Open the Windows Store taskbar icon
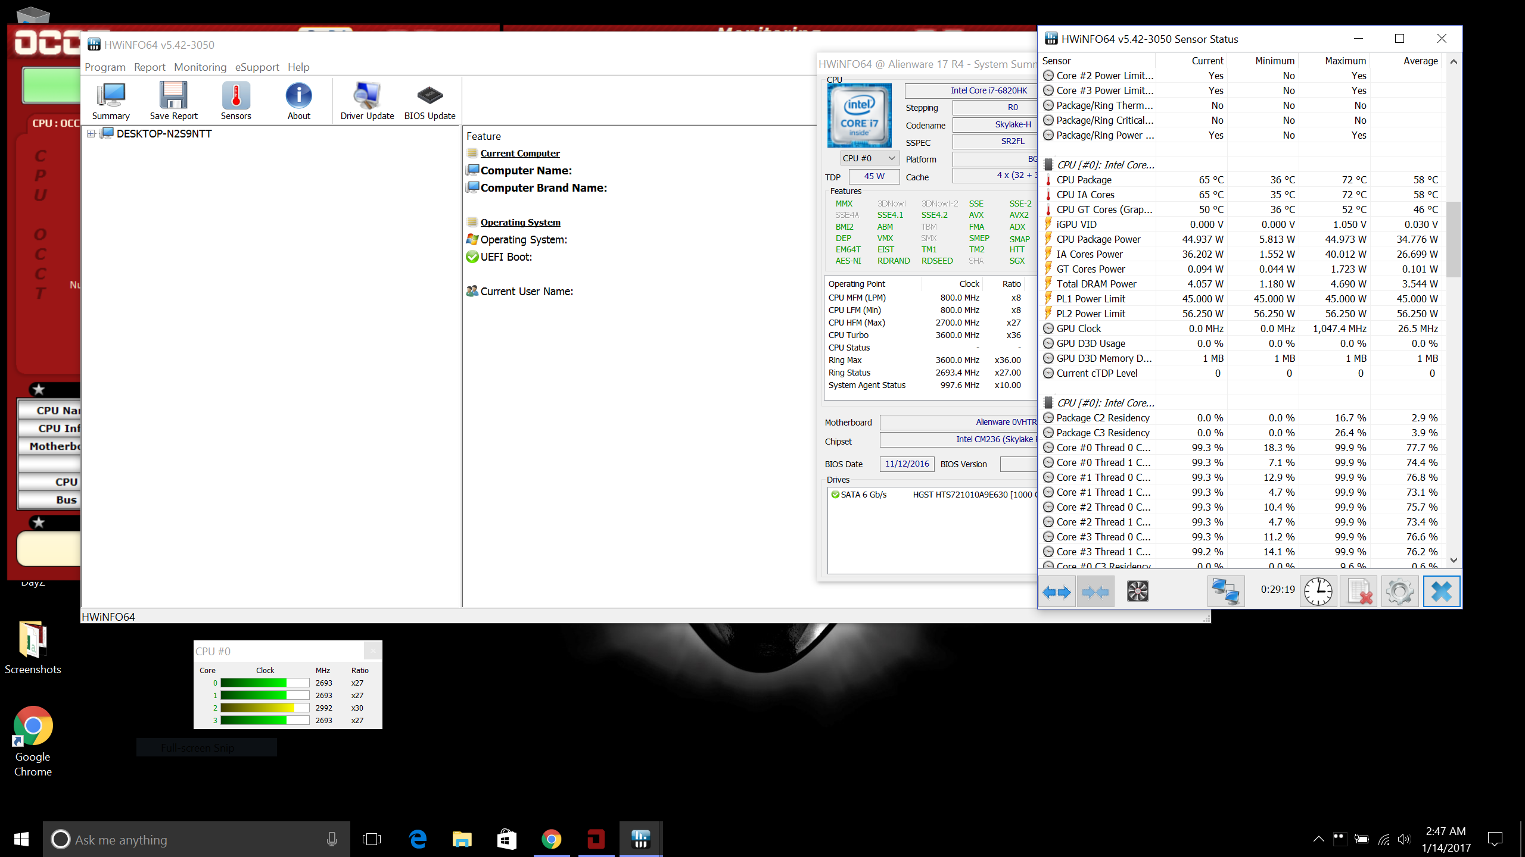 [x=506, y=839]
